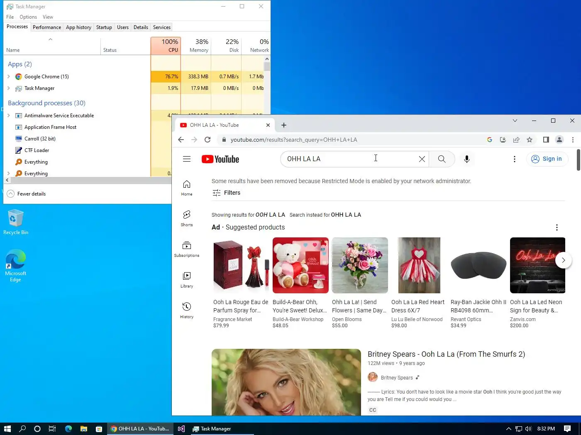Open Windows Start menu
The width and height of the screenshot is (581, 435).
point(7,429)
